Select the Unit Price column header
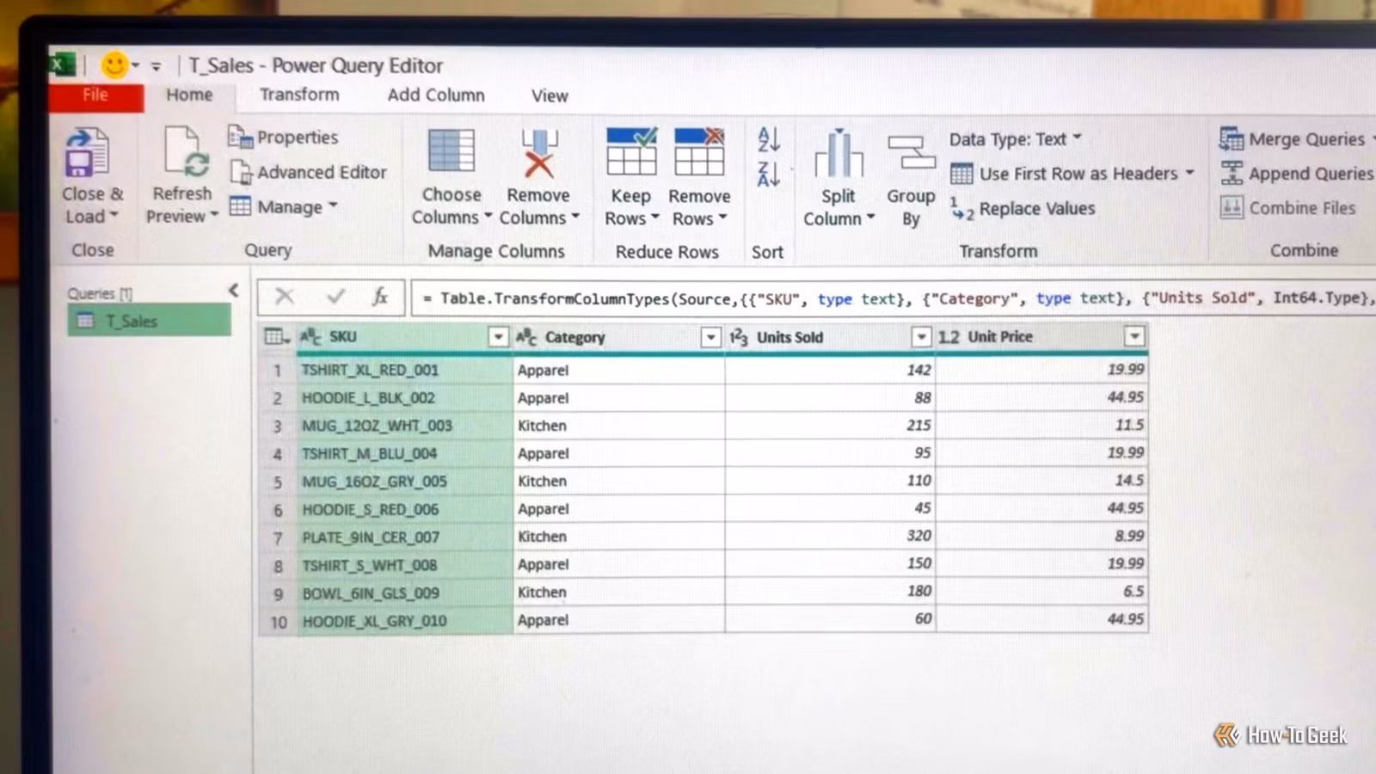Image resolution: width=1376 pixels, height=774 pixels. coord(1041,337)
